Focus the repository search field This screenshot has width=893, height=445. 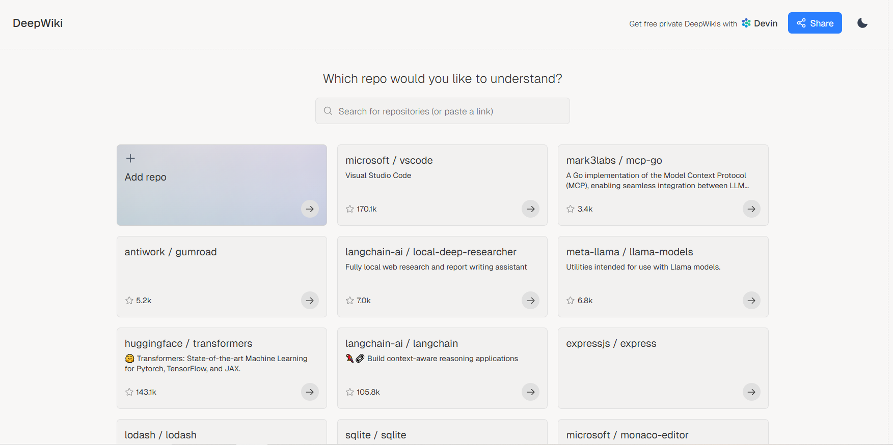(442, 111)
